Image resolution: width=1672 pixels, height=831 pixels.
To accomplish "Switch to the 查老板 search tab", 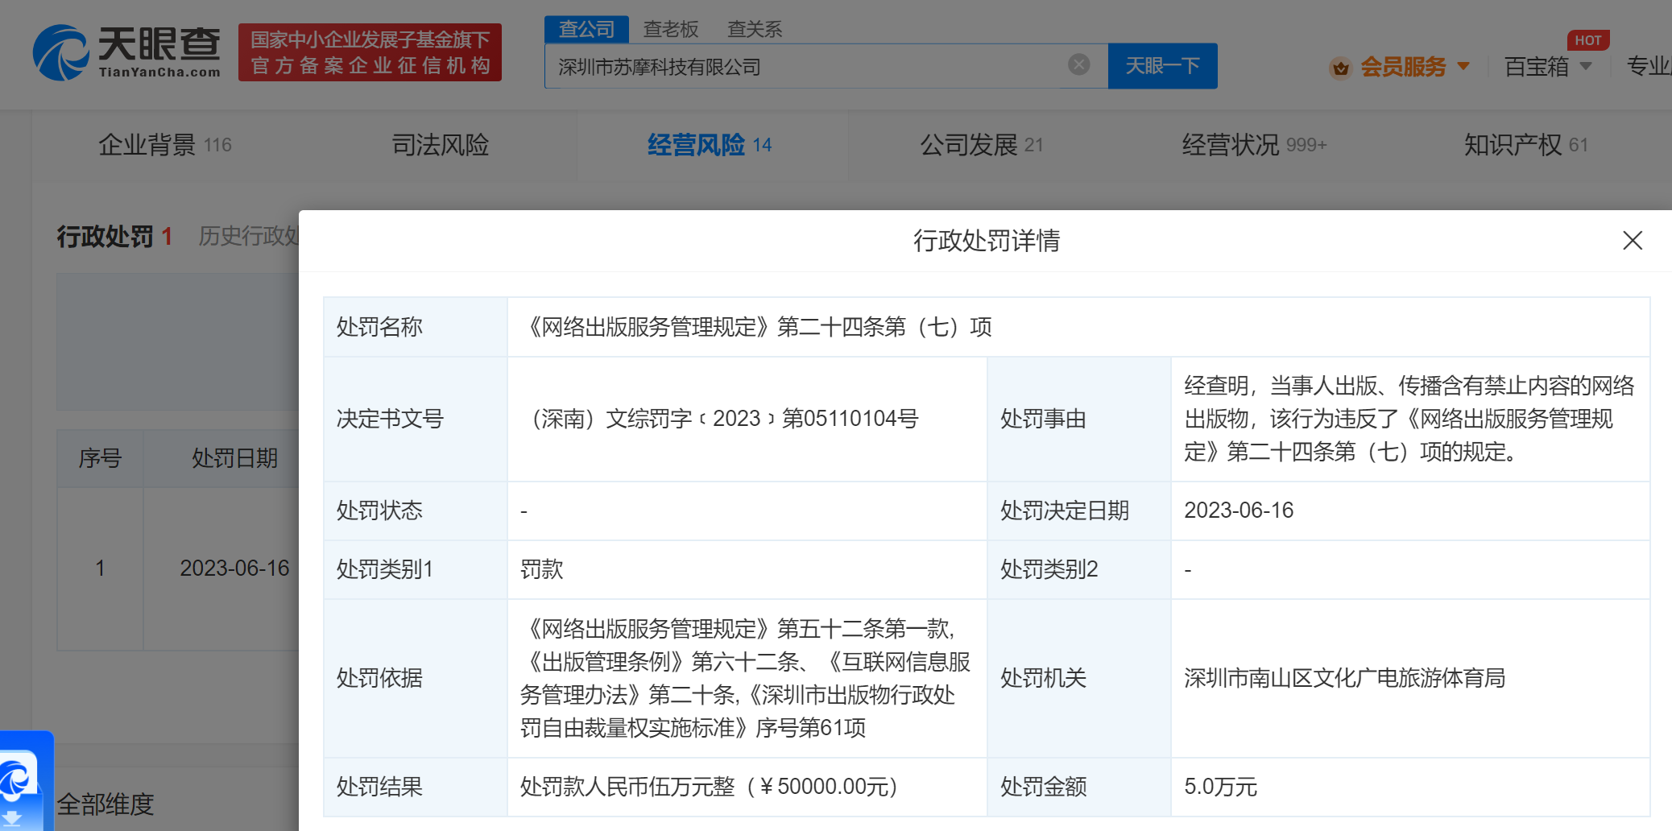I will [x=670, y=30].
